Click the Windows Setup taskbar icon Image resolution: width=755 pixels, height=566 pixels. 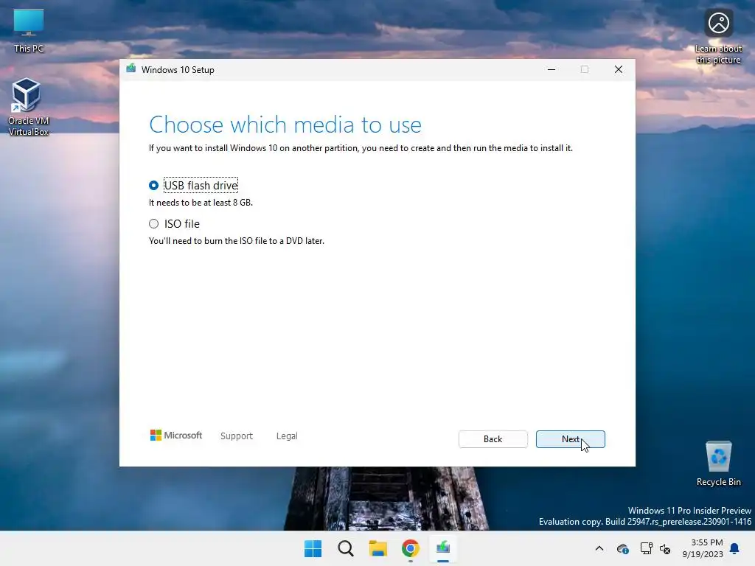pos(443,548)
